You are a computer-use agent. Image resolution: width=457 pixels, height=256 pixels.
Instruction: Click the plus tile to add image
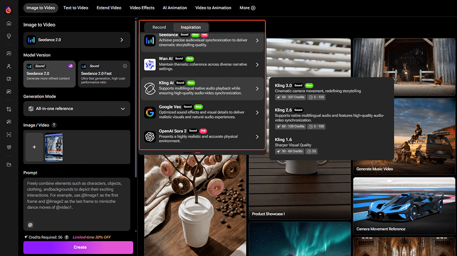click(x=34, y=147)
